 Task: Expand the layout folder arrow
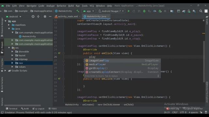pyautogui.click(x=12, y=55)
